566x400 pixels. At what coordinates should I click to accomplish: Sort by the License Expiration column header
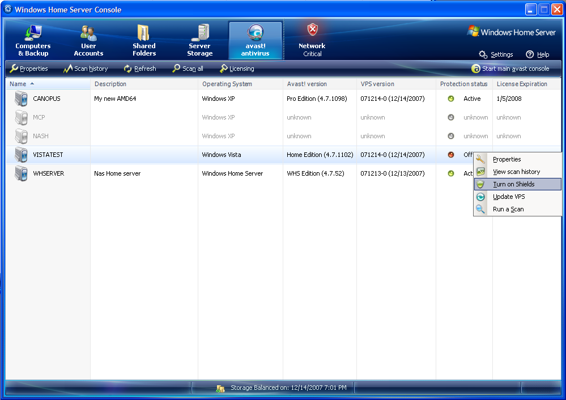click(527, 84)
